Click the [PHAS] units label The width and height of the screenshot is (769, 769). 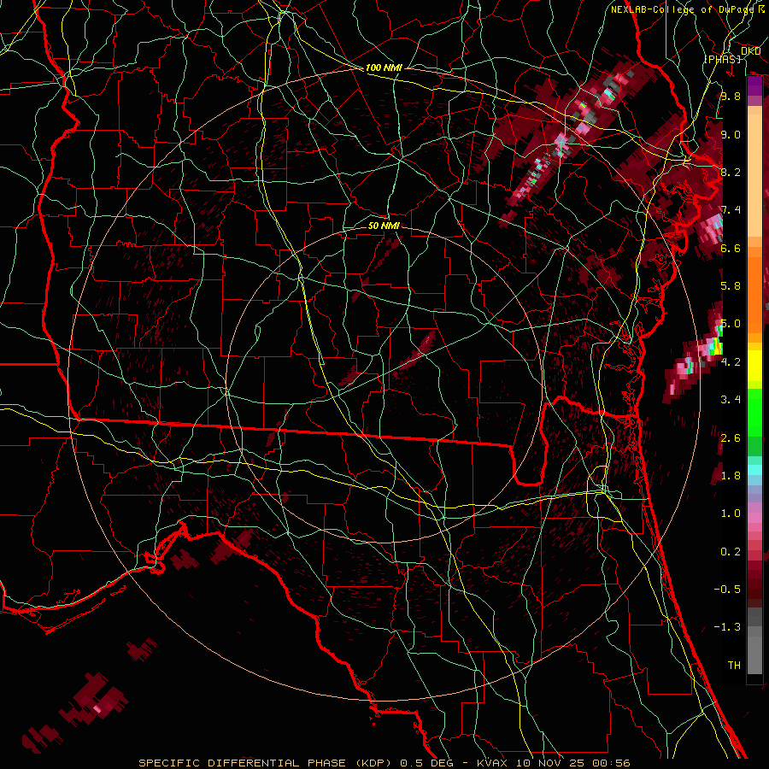coord(722,59)
